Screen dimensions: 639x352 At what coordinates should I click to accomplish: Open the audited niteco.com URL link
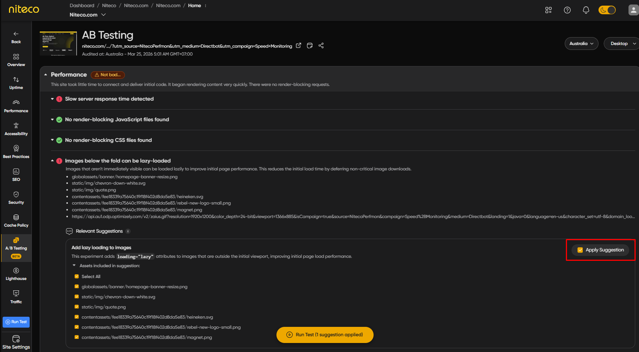click(x=187, y=46)
